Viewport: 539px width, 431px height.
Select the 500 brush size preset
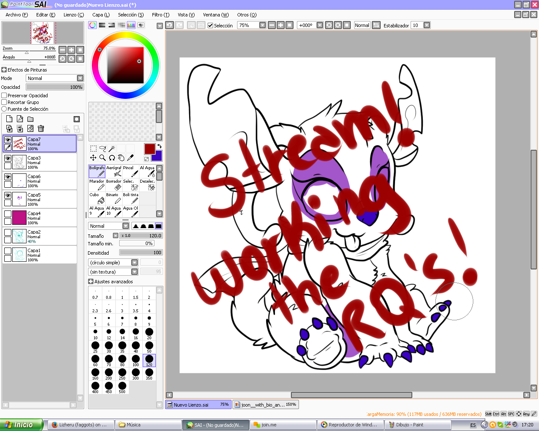pos(122,388)
